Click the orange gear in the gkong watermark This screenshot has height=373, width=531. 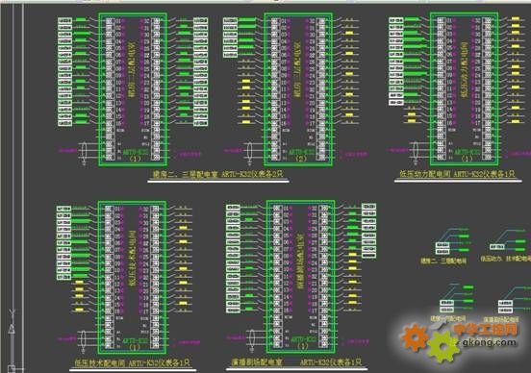click(415, 337)
